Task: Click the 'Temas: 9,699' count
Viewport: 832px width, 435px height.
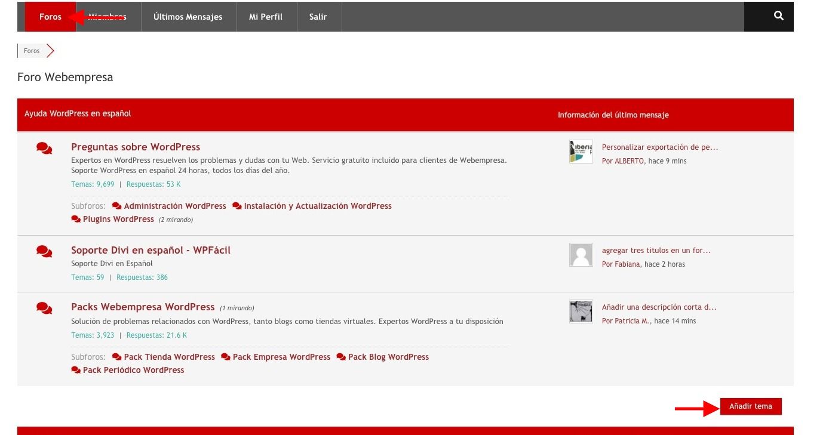Action: 93,184
